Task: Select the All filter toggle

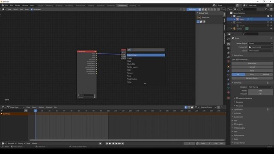Action: pyautogui.click(x=238, y=74)
